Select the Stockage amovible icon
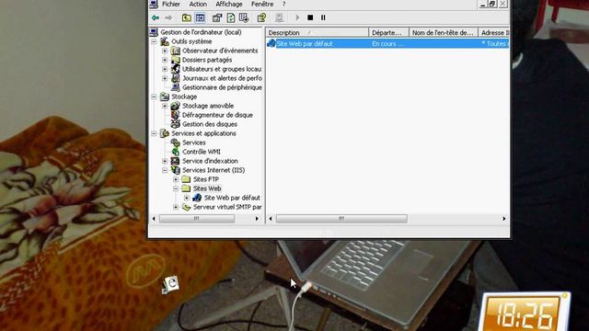This screenshot has width=589, height=331. point(176,106)
